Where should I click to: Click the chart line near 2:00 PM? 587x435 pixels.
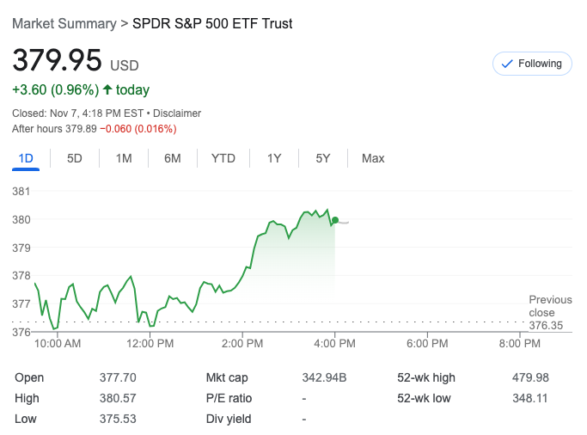pos(244,269)
